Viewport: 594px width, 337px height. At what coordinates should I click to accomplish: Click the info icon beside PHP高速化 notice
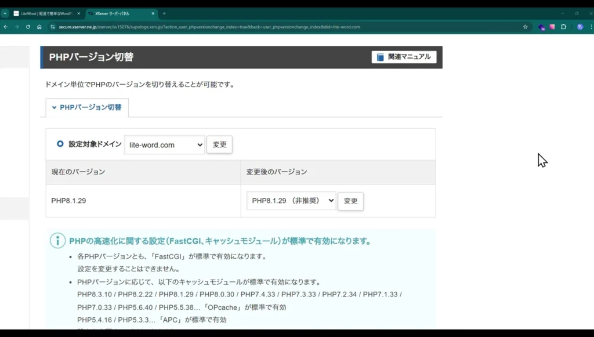pos(57,241)
